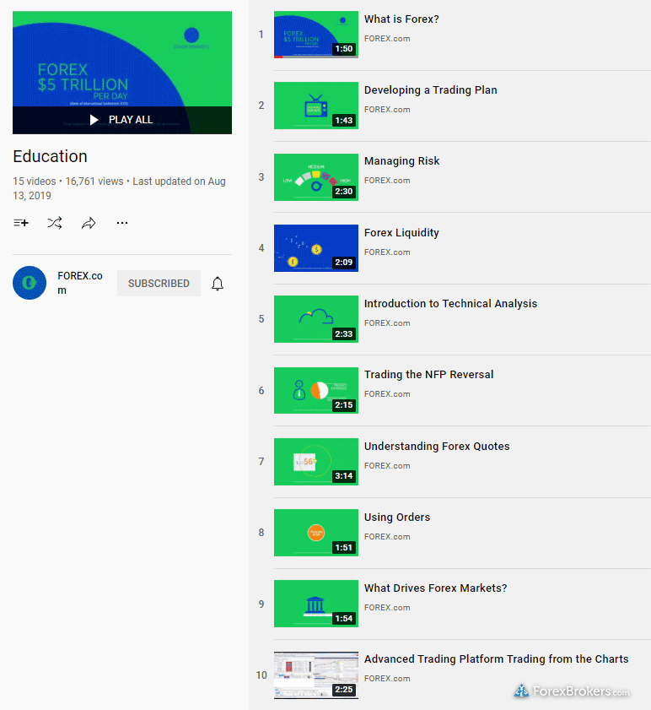Open the three-dot more options menu

tap(122, 223)
